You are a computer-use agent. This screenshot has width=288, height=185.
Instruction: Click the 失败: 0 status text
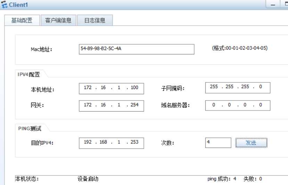tap(253, 179)
